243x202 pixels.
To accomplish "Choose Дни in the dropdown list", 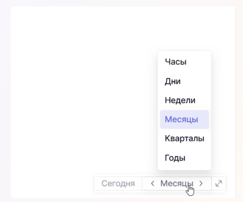I will [173, 81].
